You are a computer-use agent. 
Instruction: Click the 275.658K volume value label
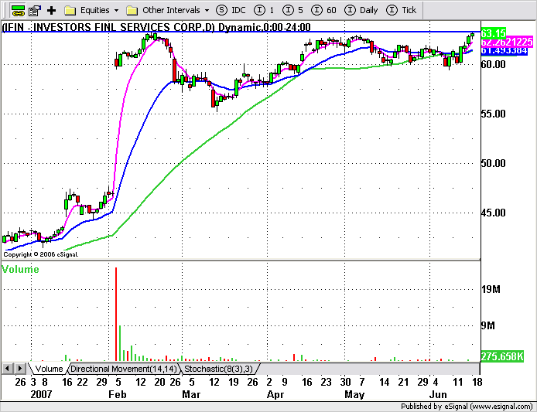point(502,356)
